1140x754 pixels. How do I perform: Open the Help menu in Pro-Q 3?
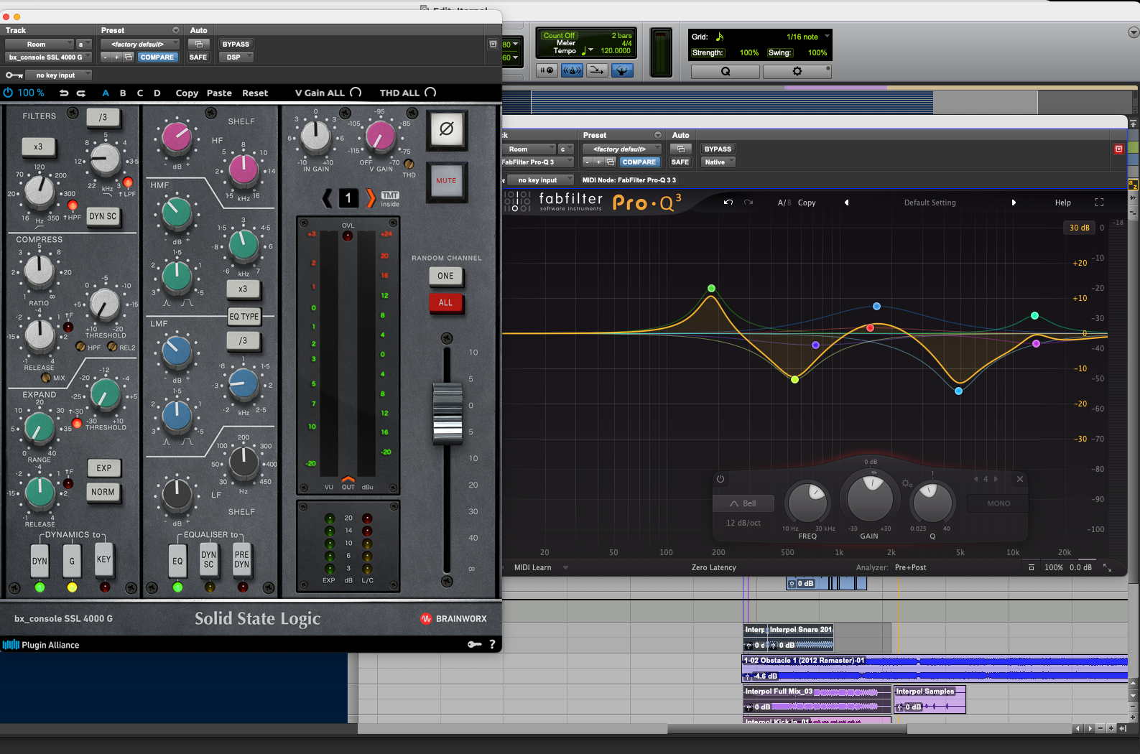tap(1063, 203)
